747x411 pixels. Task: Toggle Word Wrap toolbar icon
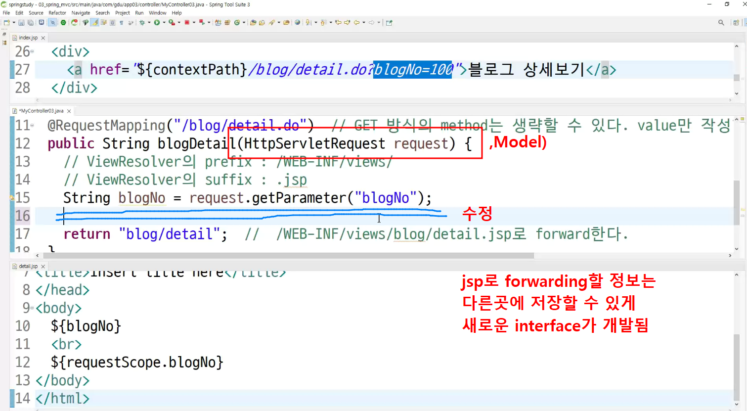click(103, 22)
